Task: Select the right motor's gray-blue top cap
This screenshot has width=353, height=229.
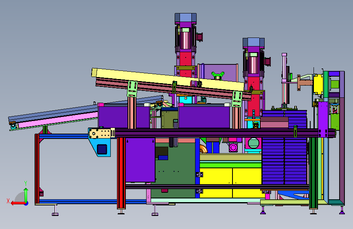Action: tap(254, 42)
